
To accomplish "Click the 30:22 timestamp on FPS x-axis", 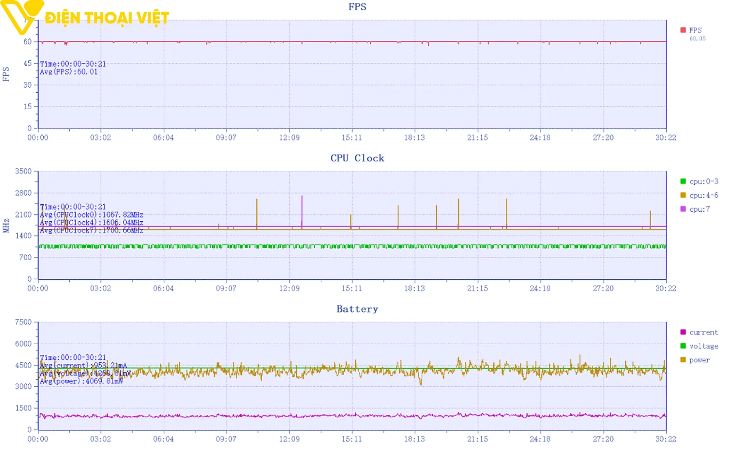I will click(x=666, y=137).
